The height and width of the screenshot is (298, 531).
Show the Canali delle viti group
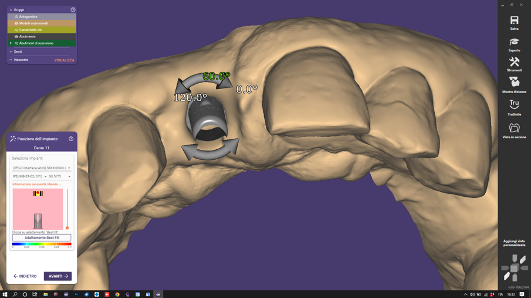tap(16, 30)
